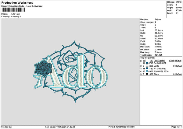Click the 'Brand' column header
The width and height of the screenshot is (183, 129).
click(178, 61)
